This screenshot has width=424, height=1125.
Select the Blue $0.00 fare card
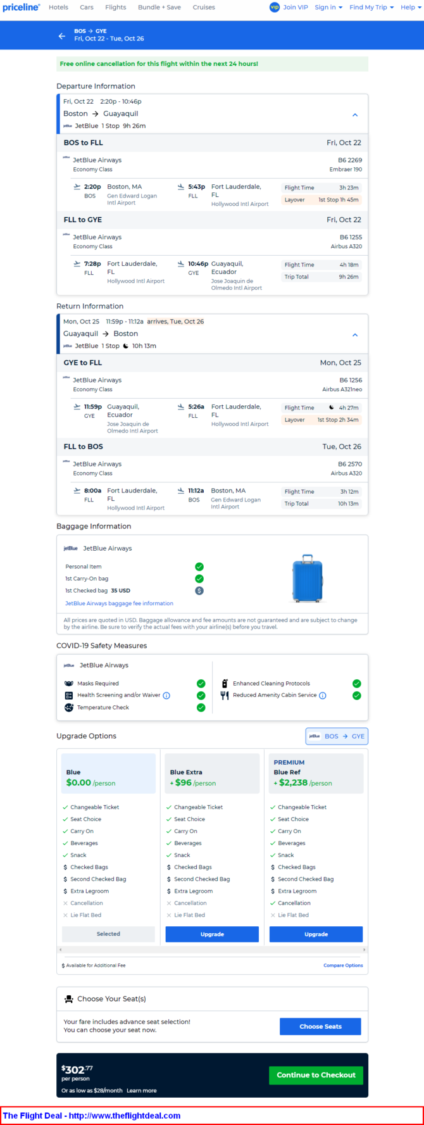108,774
